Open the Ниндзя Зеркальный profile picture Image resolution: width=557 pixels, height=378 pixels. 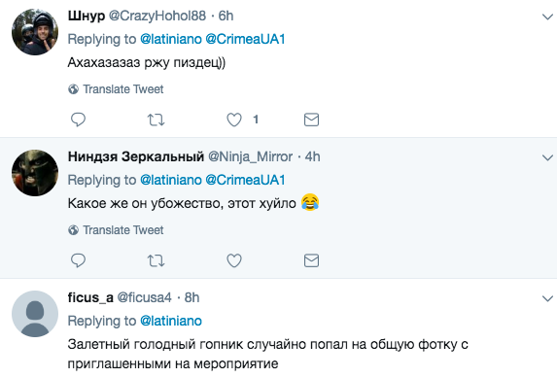(x=35, y=173)
